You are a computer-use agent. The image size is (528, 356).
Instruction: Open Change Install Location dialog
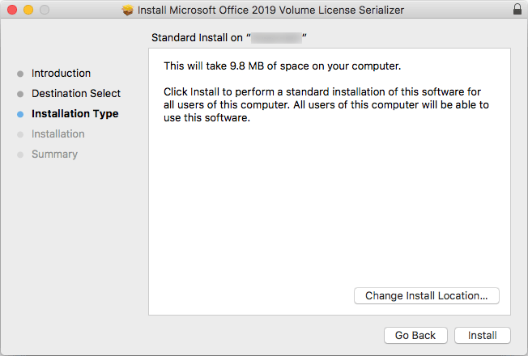click(x=427, y=295)
